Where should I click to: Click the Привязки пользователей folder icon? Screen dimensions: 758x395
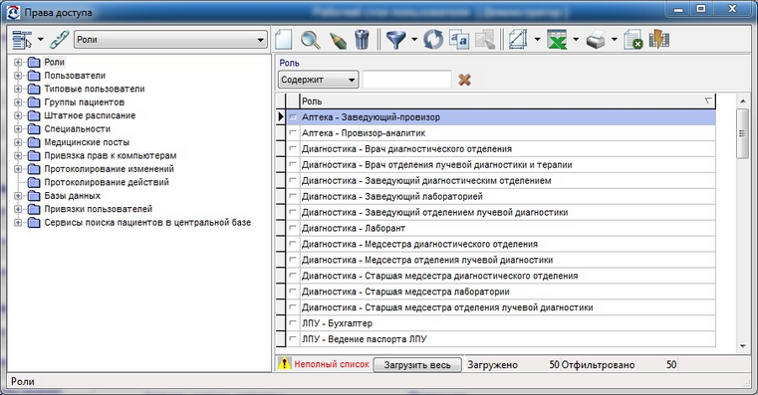33,209
